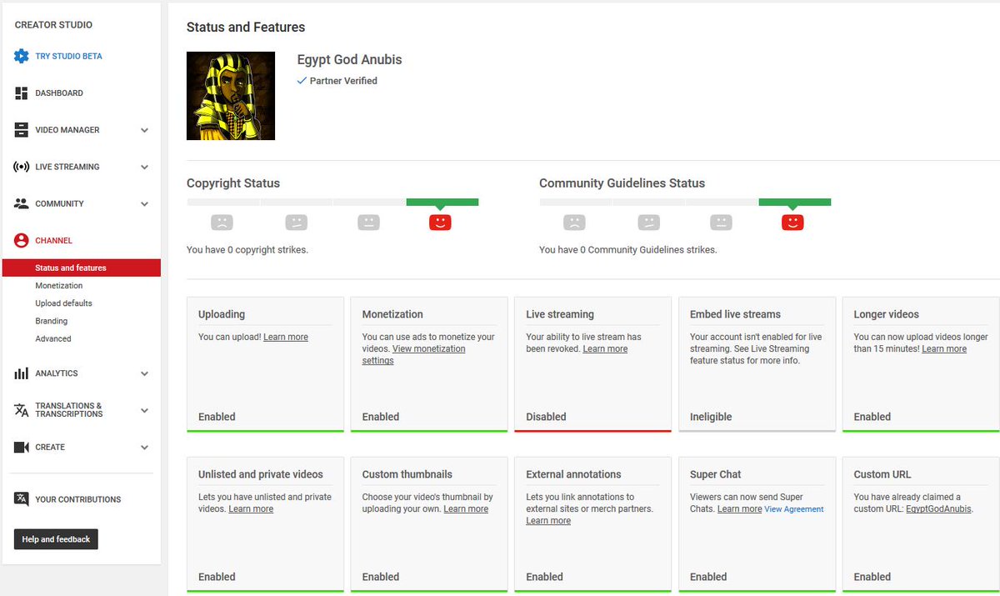Image resolution: width=1000 pixels, height=596 pixels.
Task: Click the Egypt God Anubis channel name
Action: tap(349, 60)
